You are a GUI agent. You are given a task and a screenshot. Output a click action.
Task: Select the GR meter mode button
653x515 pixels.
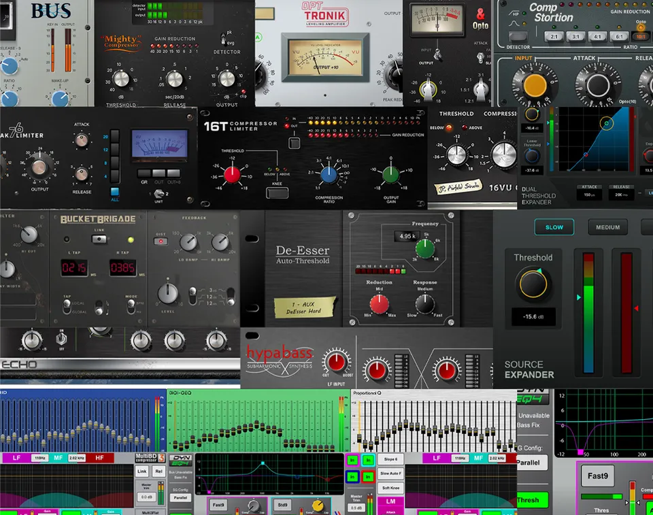tap(144, 173)
